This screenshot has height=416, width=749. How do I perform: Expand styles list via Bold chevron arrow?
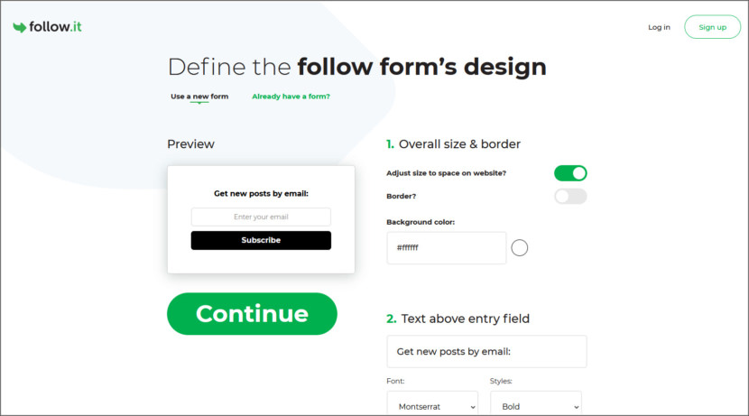tap(576, 407)
